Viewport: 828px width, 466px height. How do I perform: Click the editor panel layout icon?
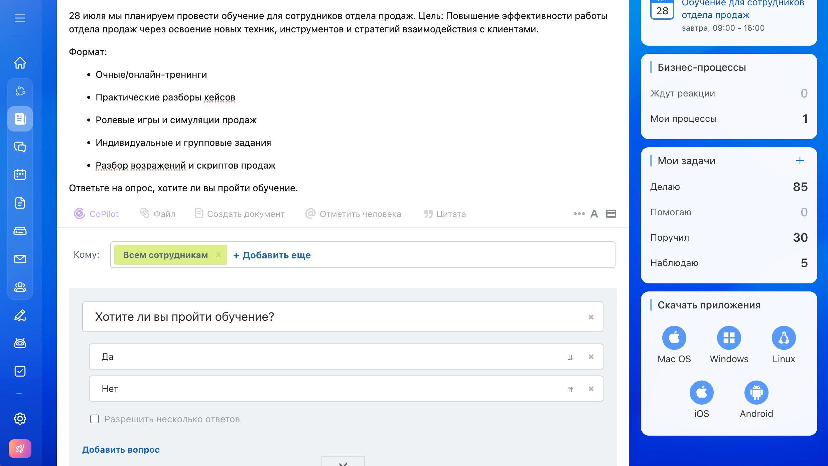[611, 214]
